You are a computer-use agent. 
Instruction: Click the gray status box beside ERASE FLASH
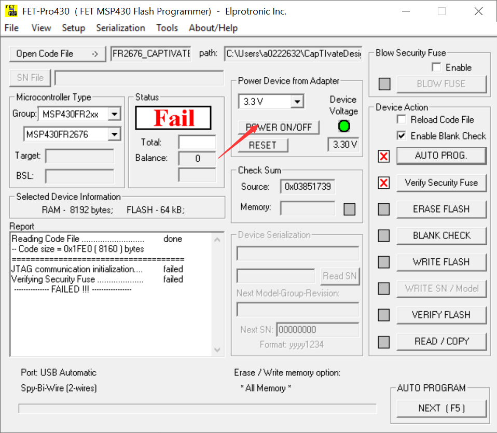(x=384, y=209)
